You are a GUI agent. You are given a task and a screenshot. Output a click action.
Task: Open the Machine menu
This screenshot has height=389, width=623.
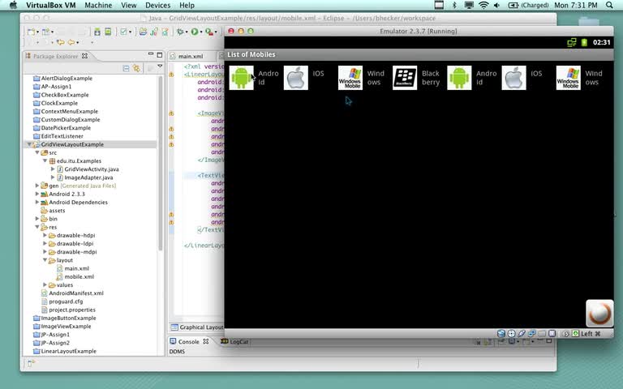click(x=98, y=5)
